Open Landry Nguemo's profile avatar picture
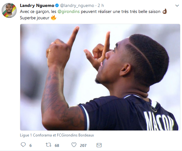 click(9, 10)
